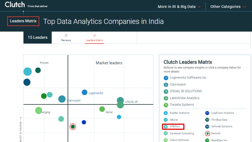Expand More in BI & Big Data menu
252x142 pixels.
click(x=179, y=7)
